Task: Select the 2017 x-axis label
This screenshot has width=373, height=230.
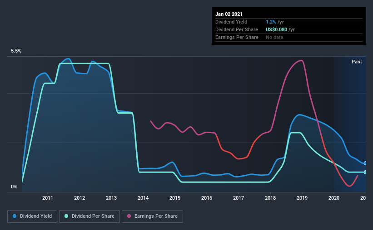Action: (x=239, y=198)
